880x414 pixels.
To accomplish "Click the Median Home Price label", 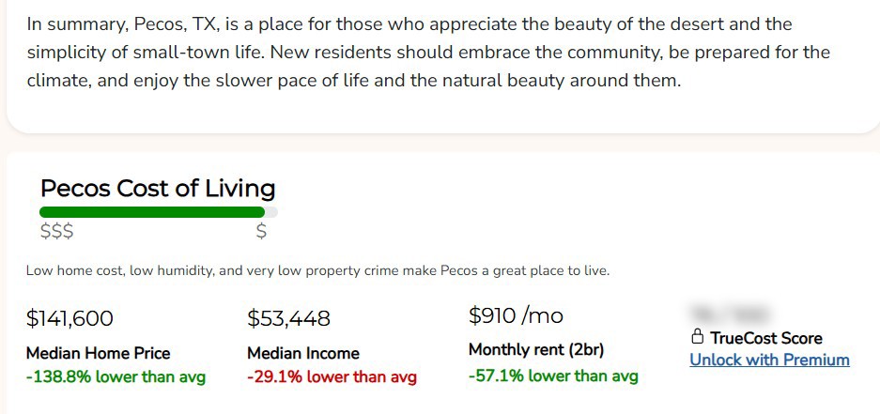I will coord(99,353).
